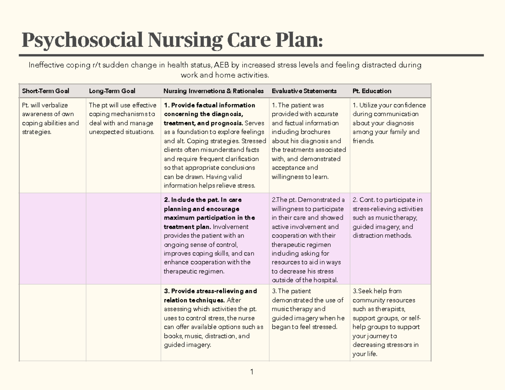Click the page number 1 in the footer
This screenshot has width=505, height=390.
tap(251, 371)
